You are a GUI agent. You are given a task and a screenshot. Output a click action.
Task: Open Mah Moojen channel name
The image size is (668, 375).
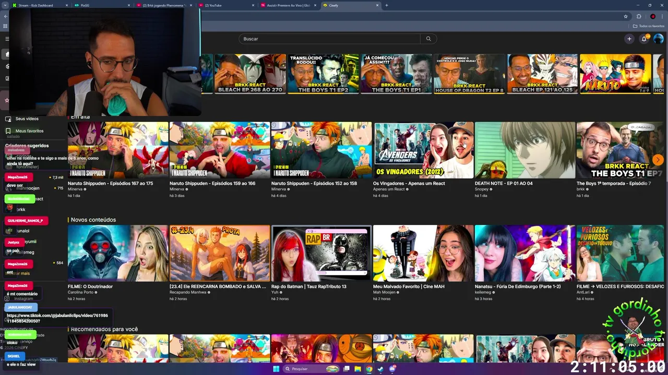(385, 292)
